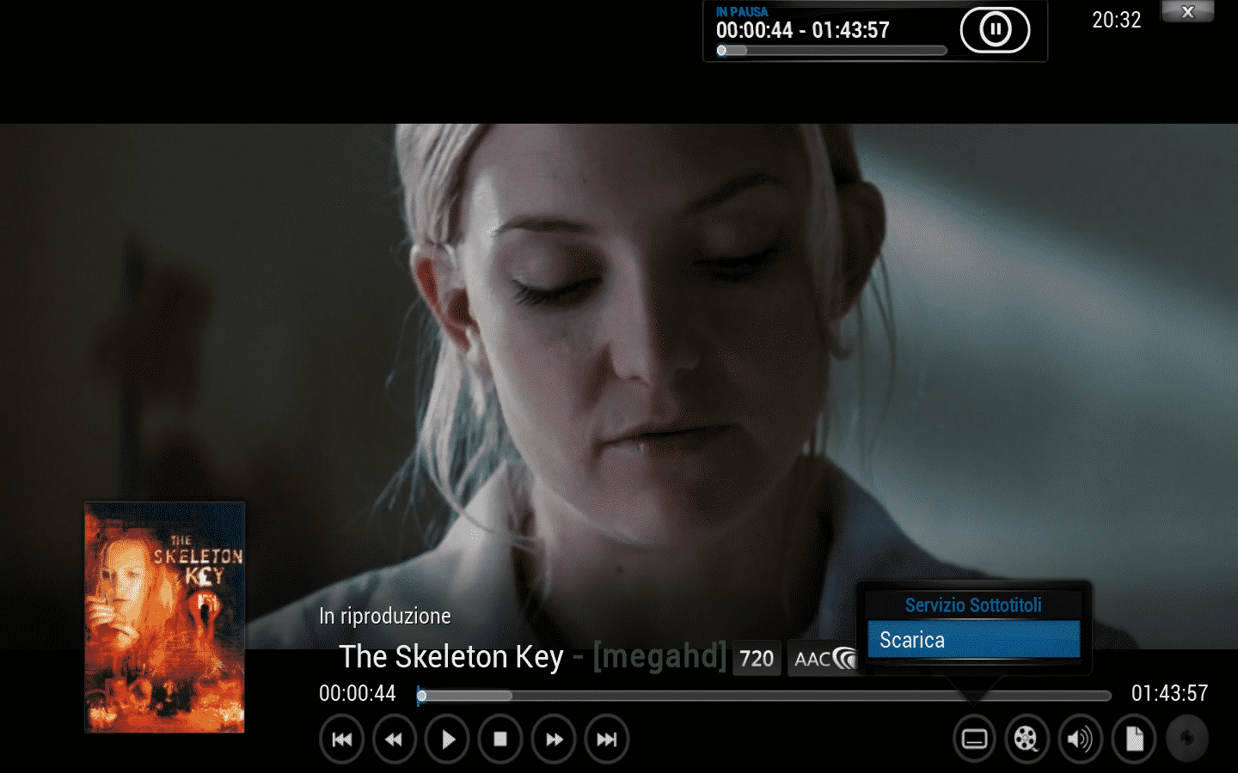
Task: Click The Skeleton Key poster thumbnail
Action: [165, 618]
